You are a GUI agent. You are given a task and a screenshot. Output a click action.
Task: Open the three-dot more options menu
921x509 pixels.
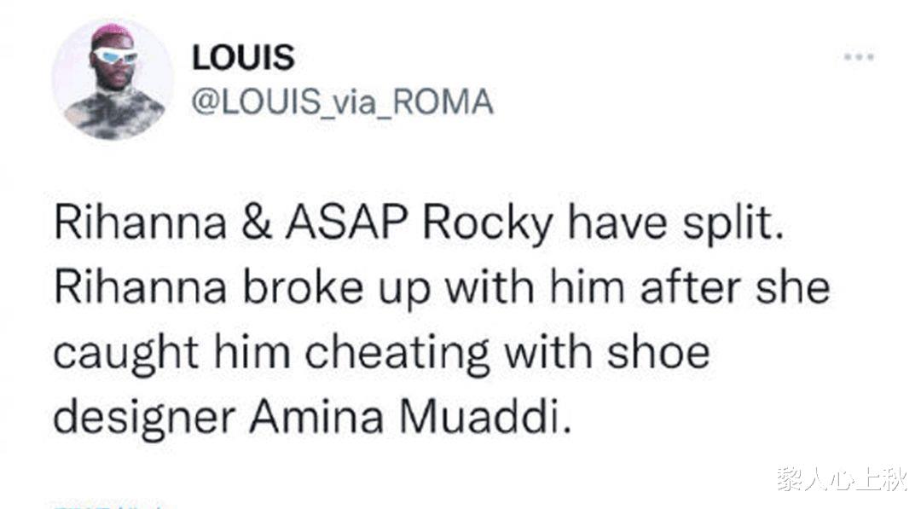(859, 57)
